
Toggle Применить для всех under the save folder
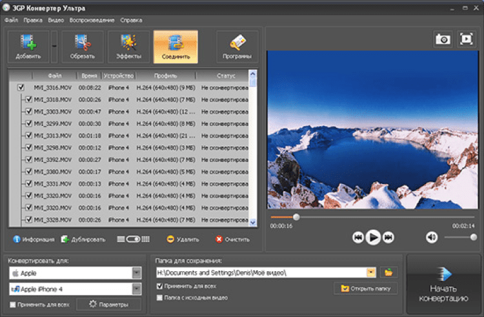point(160,285)
